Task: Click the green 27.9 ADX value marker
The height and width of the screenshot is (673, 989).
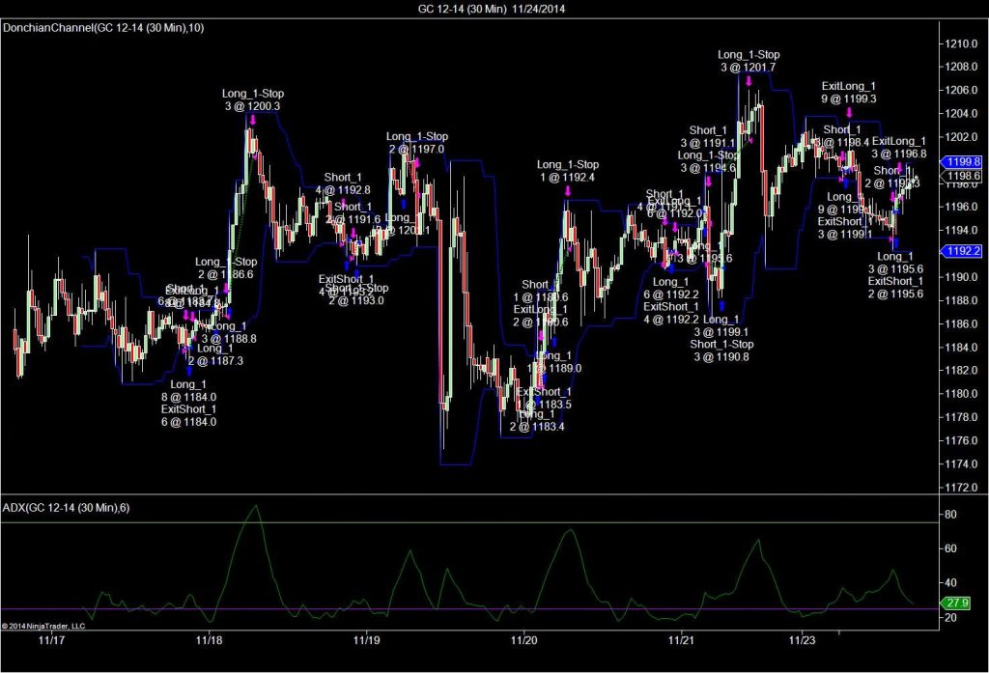Action: 953,603
